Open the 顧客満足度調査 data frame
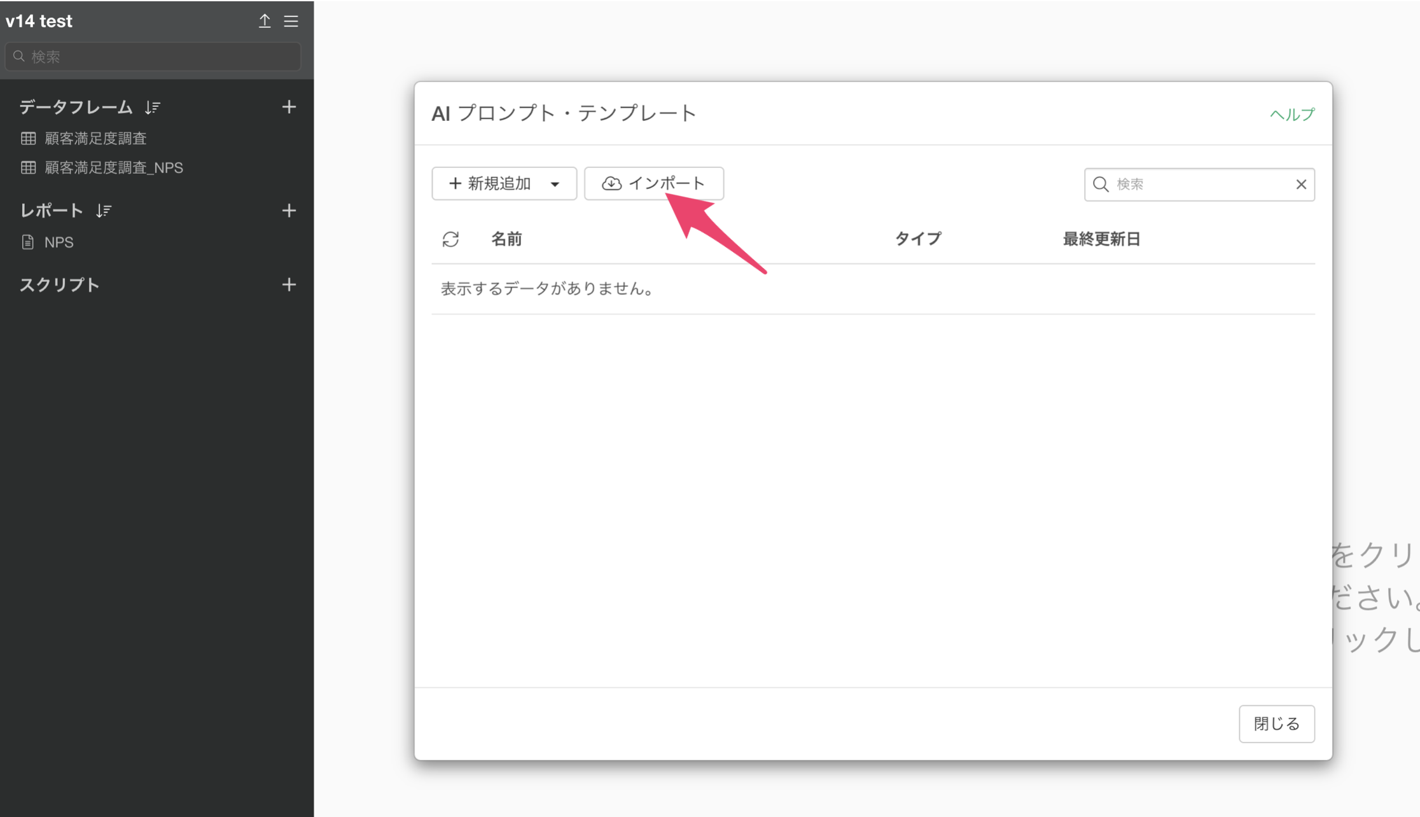The image size is (1420, 817). click(95, 138)
